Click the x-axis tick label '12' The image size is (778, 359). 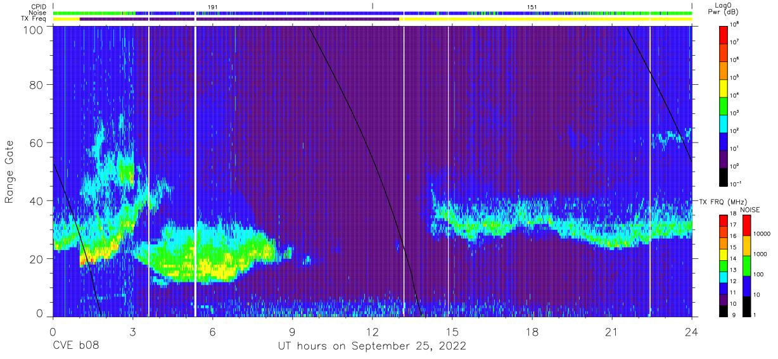[x=373, y=332]
